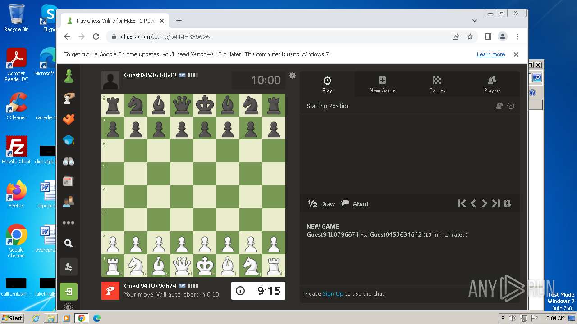Go to previous move

click(x=473, y=203)
